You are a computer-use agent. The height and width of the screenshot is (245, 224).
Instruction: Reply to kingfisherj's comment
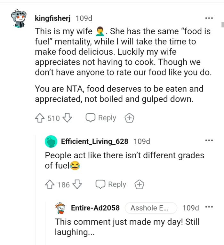(101, 118)
